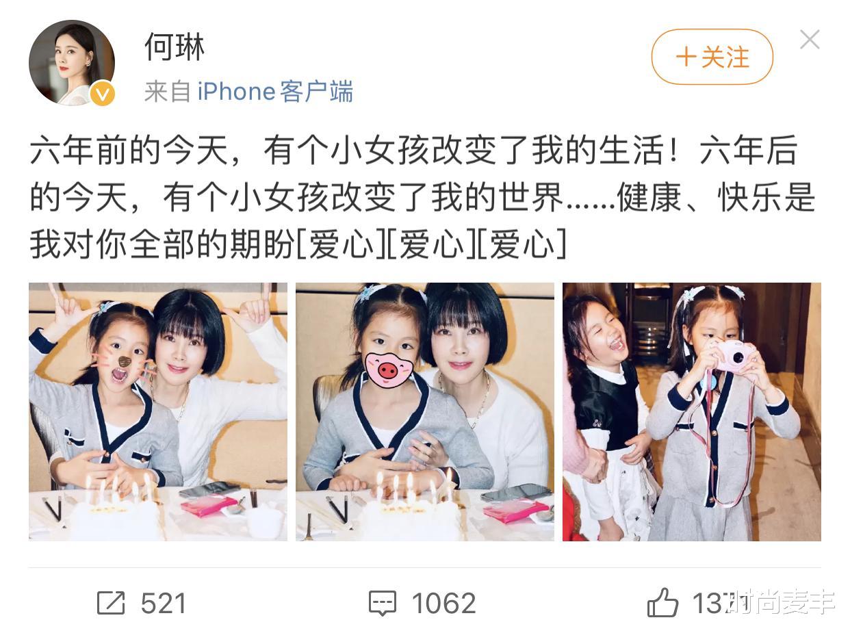
Task: View first photo with bunny ears
Action: coord(158,412)
